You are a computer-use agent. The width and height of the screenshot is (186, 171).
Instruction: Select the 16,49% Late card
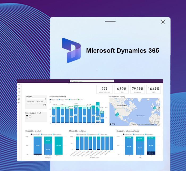154,89
